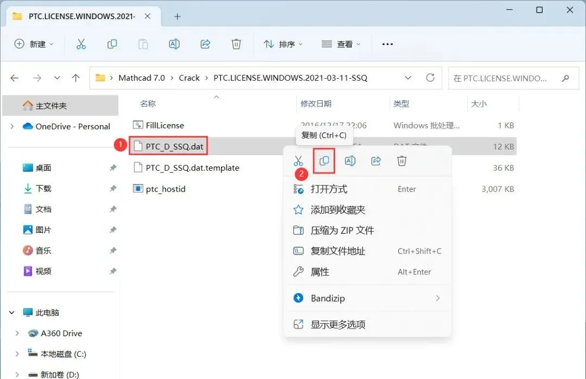Viewport: 586px width, 379px height.
Task: Choose 打开方式 in the context menu
Action: [368, 189]
